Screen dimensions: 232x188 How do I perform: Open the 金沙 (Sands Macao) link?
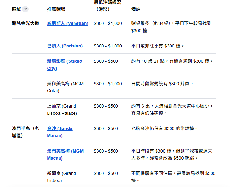[x=60, y=132]
